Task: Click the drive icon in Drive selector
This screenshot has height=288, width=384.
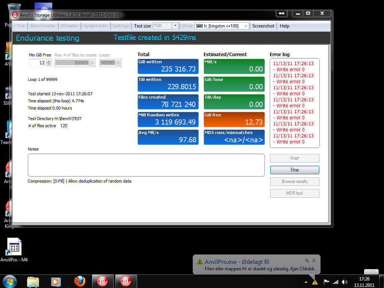Action: tap(200, 26)
